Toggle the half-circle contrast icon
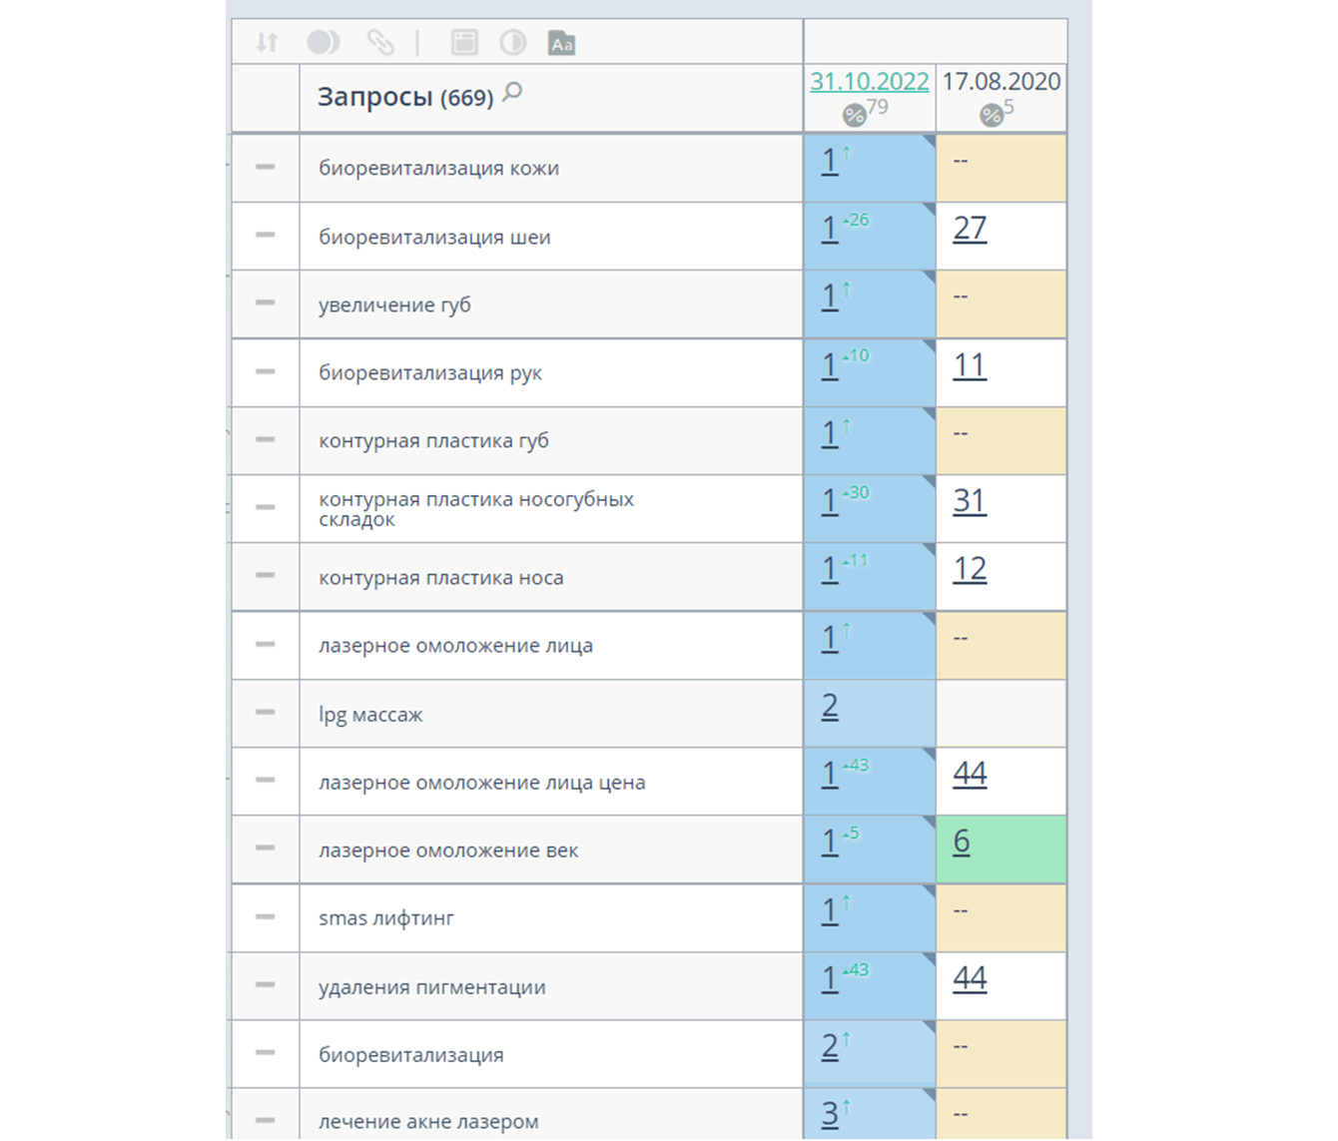Viewport: 1338px width, 1141px height. tap(512, 42)
